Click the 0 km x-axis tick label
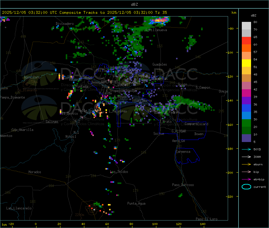The width and height of the screenshot is (269, 228). click(36, 224)
